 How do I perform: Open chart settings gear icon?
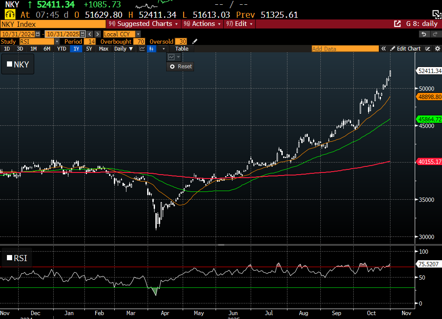tap(437, 49)
